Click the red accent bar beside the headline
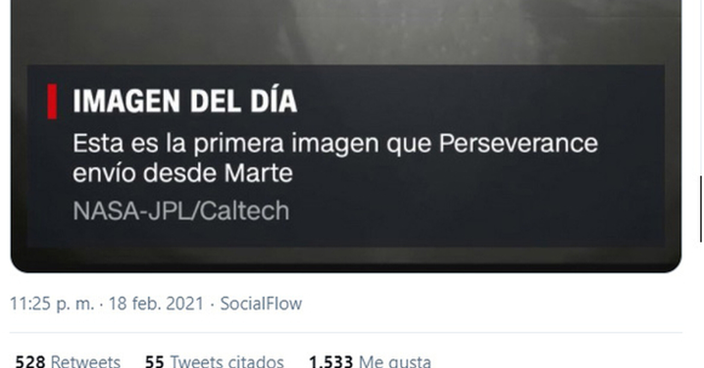Viewport: 704px width, 368px height. [x=52, y=101]
